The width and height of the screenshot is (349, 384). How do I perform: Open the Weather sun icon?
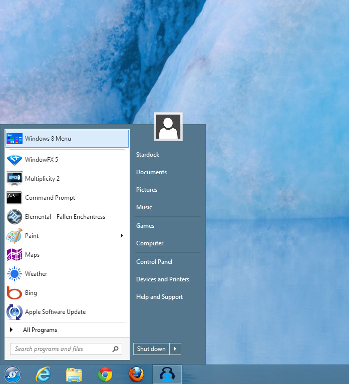pyautogui.click(x=15, y=274)
